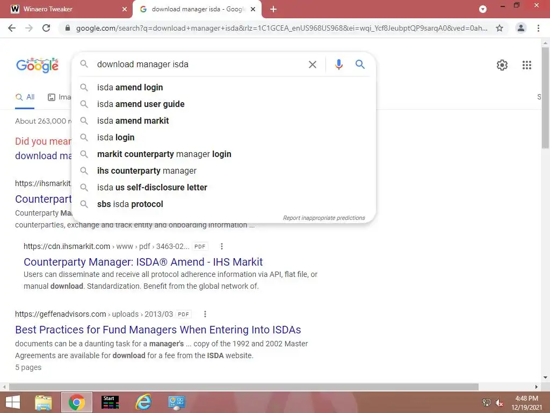
Task: Click the muted volume tray icon
Action: (x=499, y=402)
